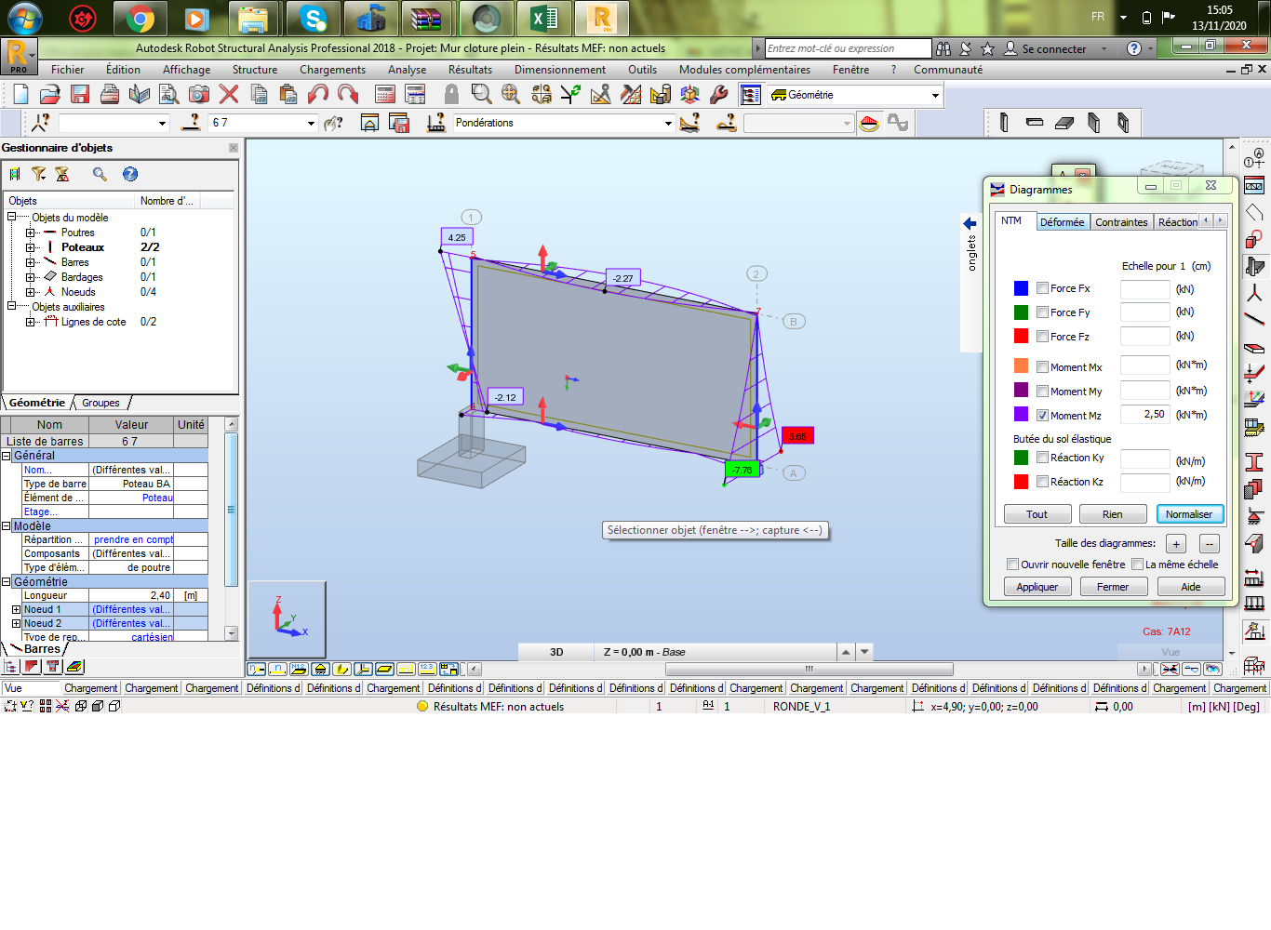The width and height of the screenshot is (1271, 930).
Task: Click the copy pages icon
Action: tap(259, 94)
